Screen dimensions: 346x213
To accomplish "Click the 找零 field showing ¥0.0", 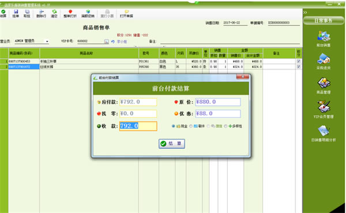I will coord(138,113).
